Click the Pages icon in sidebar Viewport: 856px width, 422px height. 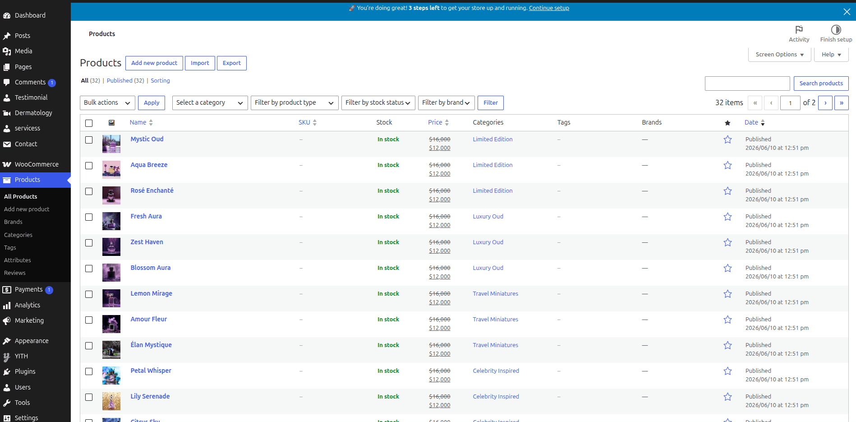[x=7, y=67]
